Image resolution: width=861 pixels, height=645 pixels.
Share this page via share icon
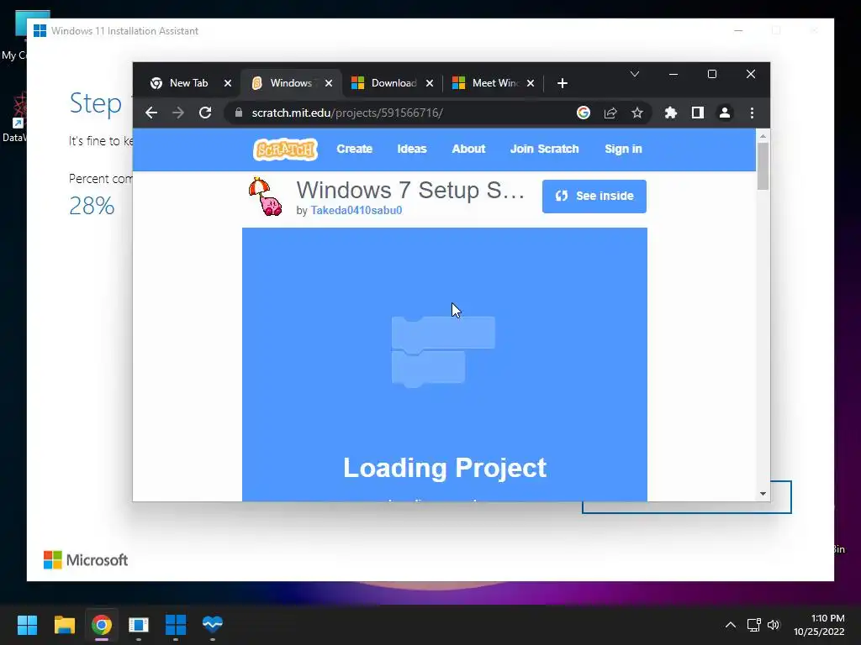(610, 113)
